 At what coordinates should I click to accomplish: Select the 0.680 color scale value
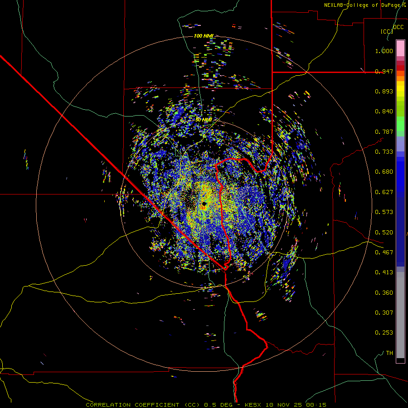384,172
